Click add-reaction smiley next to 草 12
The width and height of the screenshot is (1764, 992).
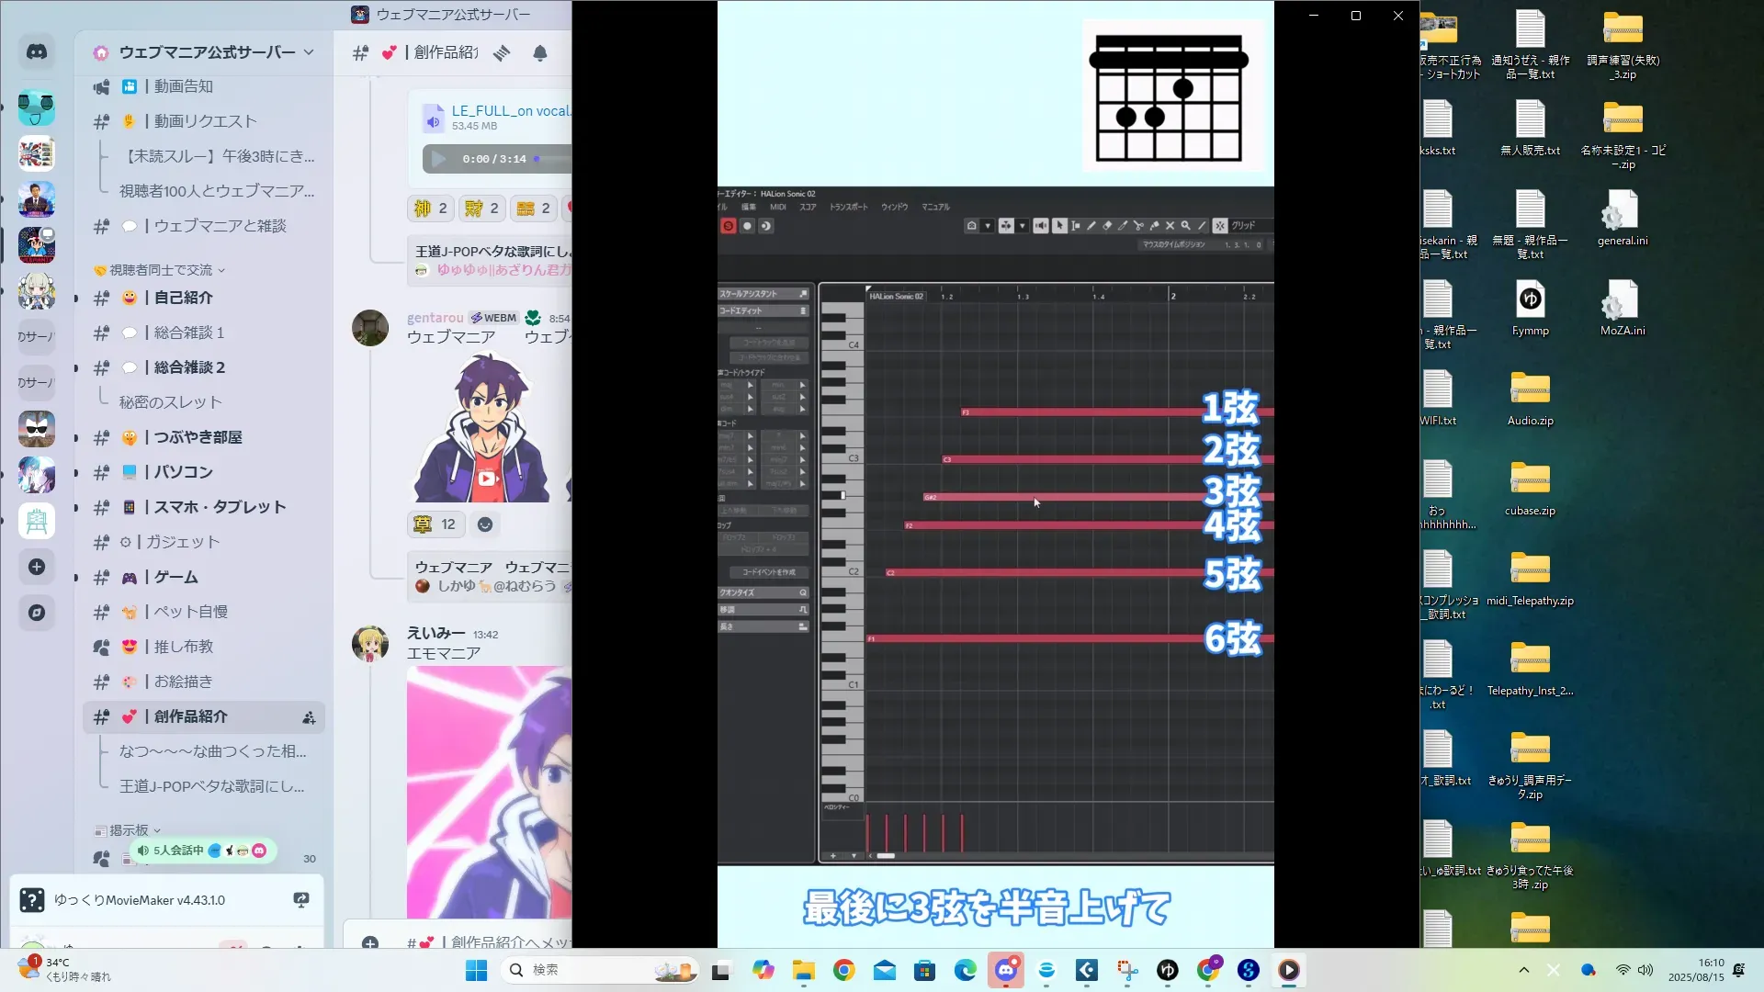[485, 524]
